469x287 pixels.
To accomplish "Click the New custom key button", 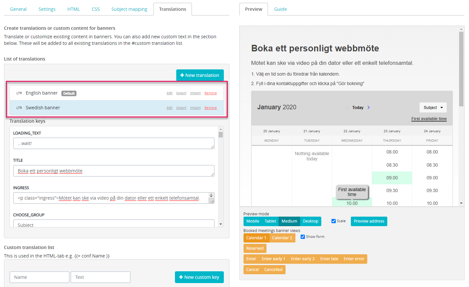I will tap(199, 277).
